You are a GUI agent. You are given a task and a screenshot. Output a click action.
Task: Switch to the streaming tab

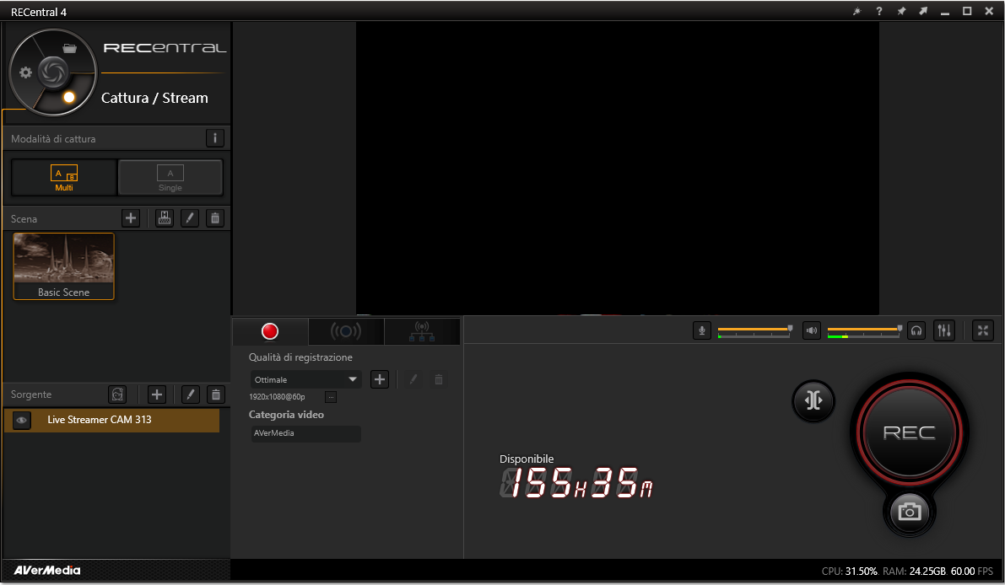click(346, 331)
